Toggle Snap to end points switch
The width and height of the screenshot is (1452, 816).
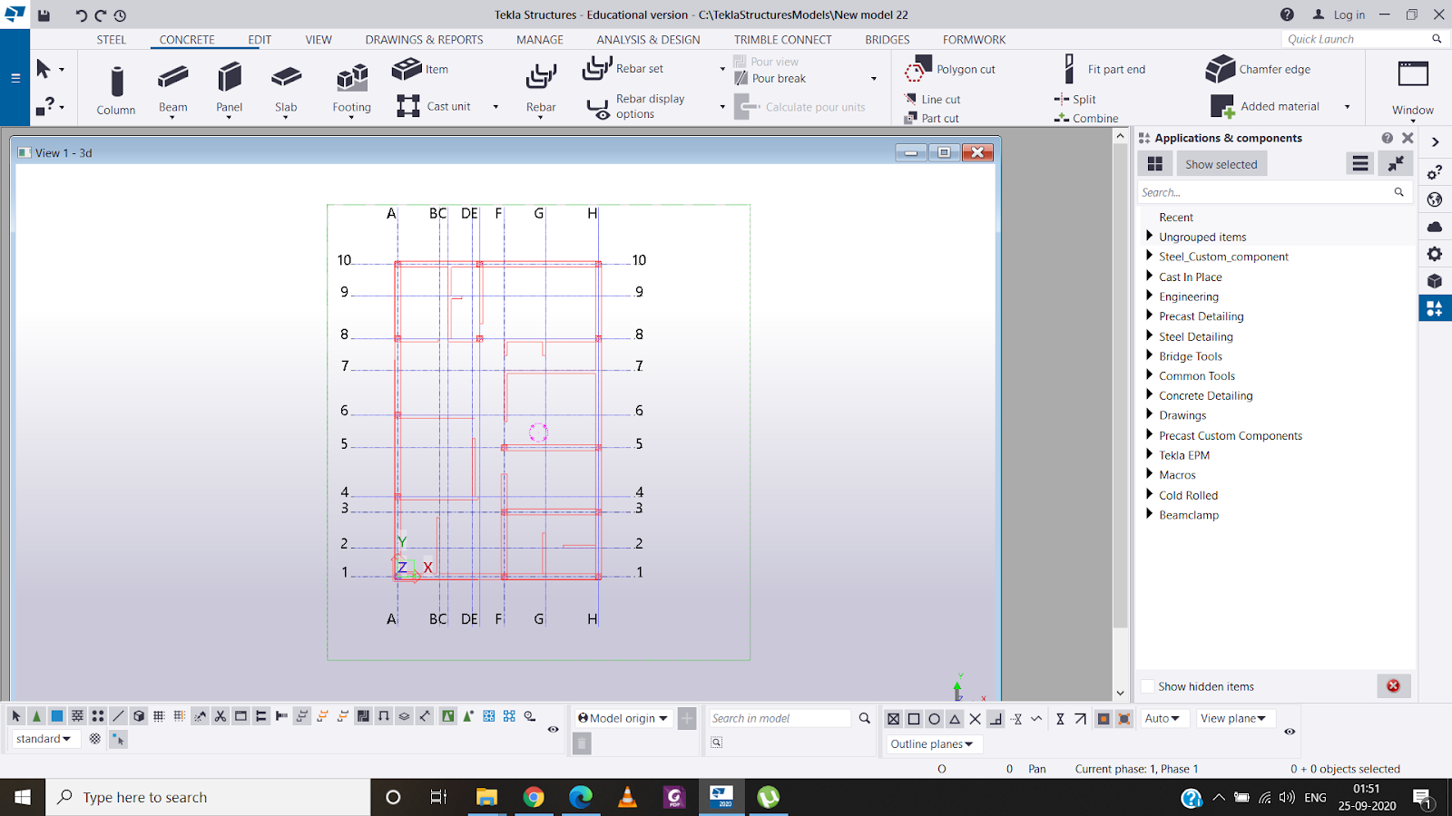click(914, 719)
